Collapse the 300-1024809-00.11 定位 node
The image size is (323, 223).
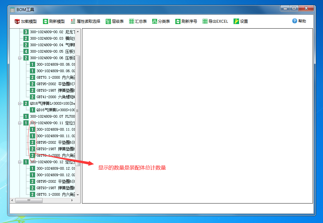[20, 123]
